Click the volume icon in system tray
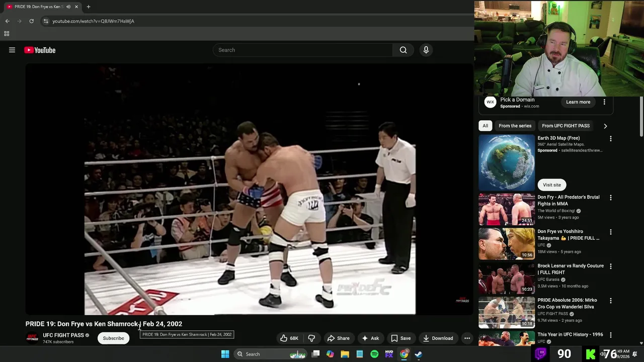This screenshot has height=362, width=644. point(603,354)
